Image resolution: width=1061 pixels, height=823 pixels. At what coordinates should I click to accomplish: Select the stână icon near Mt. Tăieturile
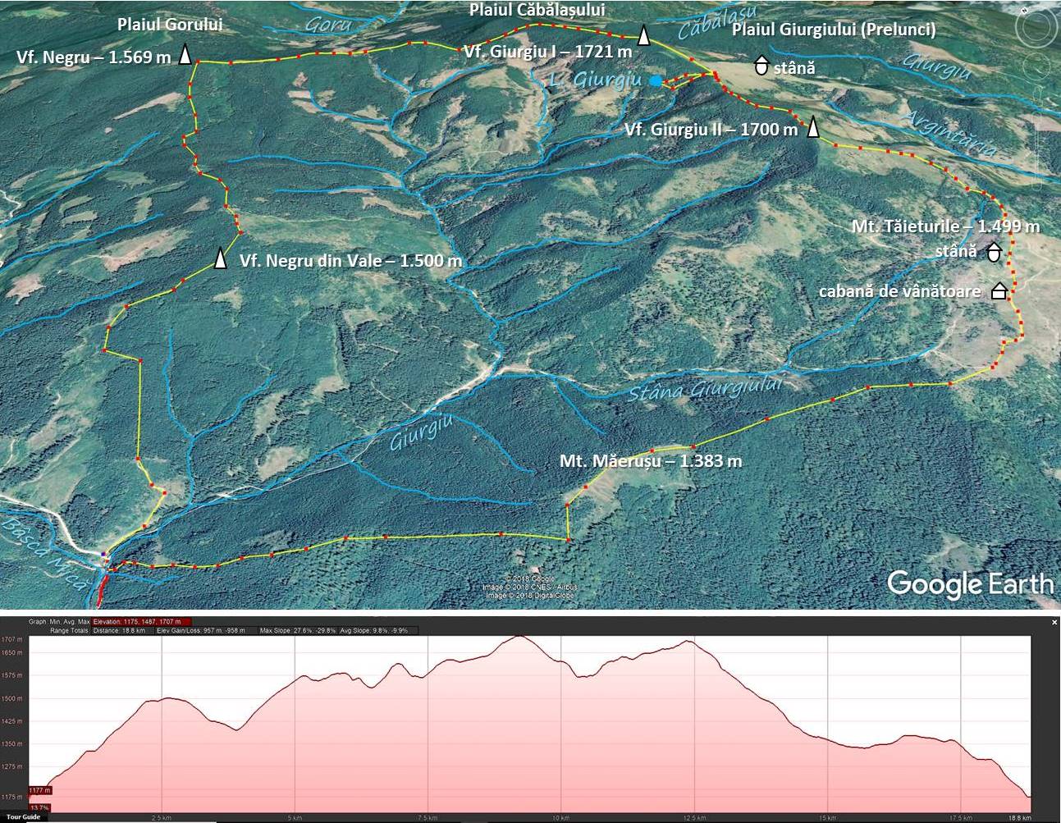(x=993, y=252)
